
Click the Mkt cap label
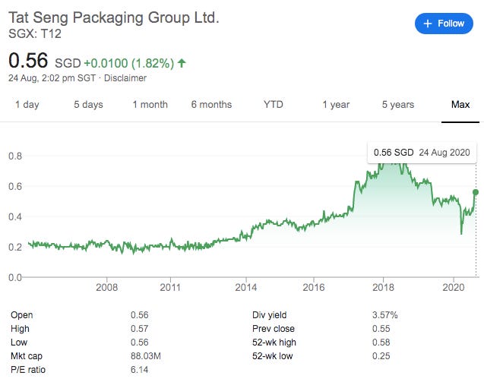(27, 356)
